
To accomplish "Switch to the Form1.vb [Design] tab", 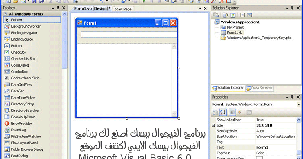I will pos(92,9).
